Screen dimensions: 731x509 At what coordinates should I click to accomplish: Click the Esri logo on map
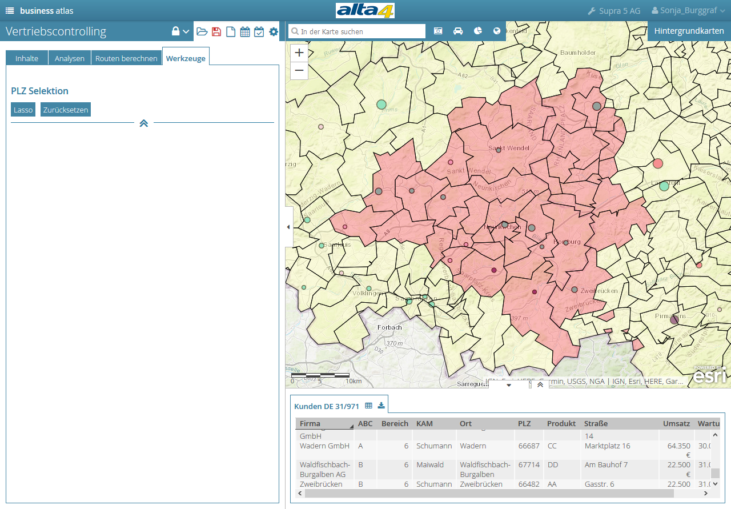tap(710, 375)
